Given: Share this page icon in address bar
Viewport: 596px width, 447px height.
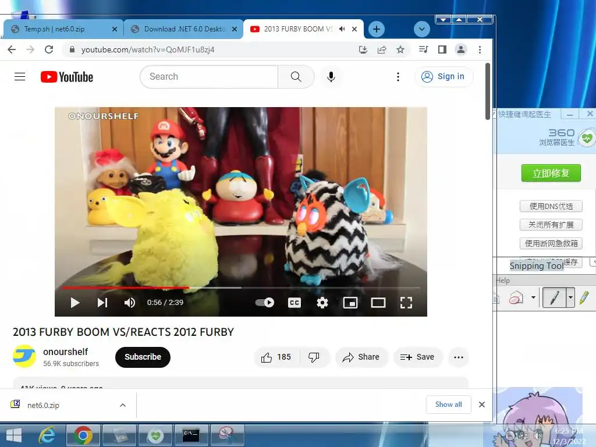Looking at the screenshot, I should (x=382, y=49).
